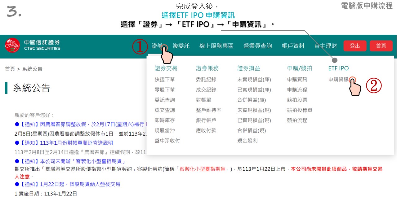Choose 現股當沖 entry

165,131
